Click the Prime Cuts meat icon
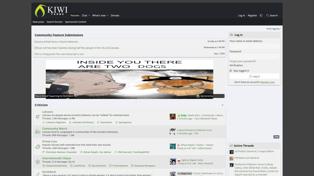314x176 pixels. [x=38, y=147]
